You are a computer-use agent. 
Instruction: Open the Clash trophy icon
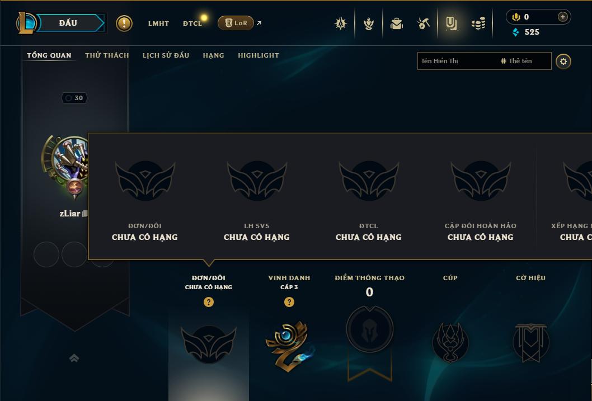[369, 23]
